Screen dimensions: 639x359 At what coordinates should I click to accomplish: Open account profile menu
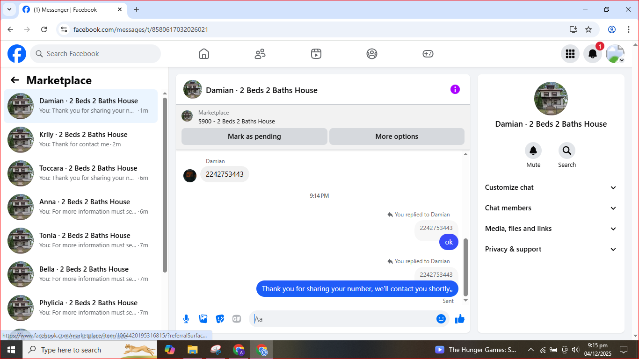point(615,54)
